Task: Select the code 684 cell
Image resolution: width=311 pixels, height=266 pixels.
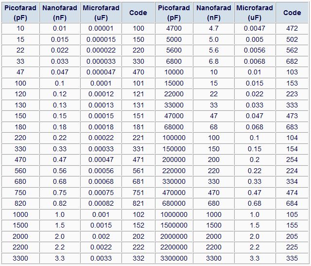Action: pos(292,203)
